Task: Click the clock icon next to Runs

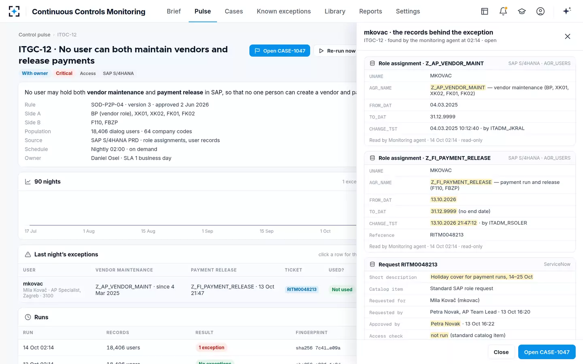Action: click(28, 317)
